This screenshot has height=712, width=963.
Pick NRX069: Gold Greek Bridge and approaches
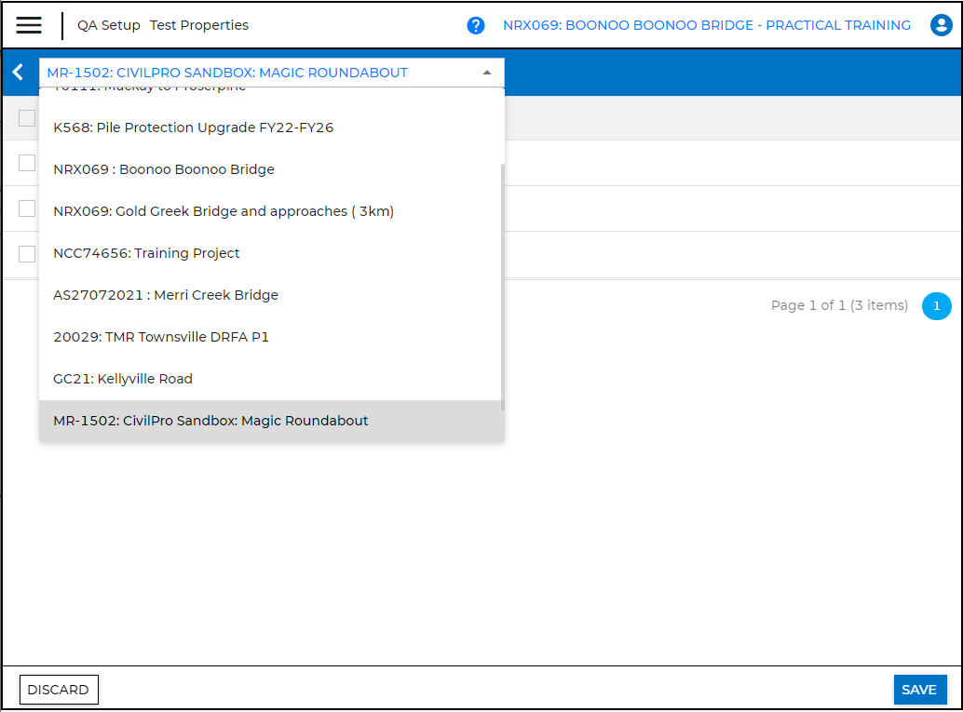(271, 211)
